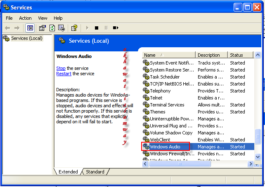Viewport: 265px width, 187px height.
Task: Open the View menu
Action: 43,18
